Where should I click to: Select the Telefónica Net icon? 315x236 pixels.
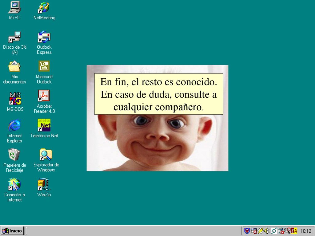click(x=44, y=125)
